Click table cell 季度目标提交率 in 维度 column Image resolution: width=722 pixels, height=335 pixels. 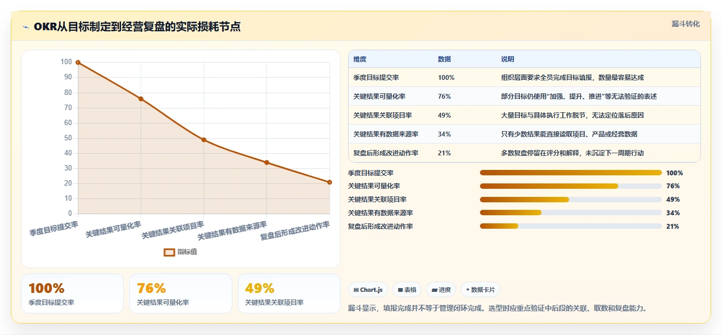pyautogui.click(x=376, y=78)
